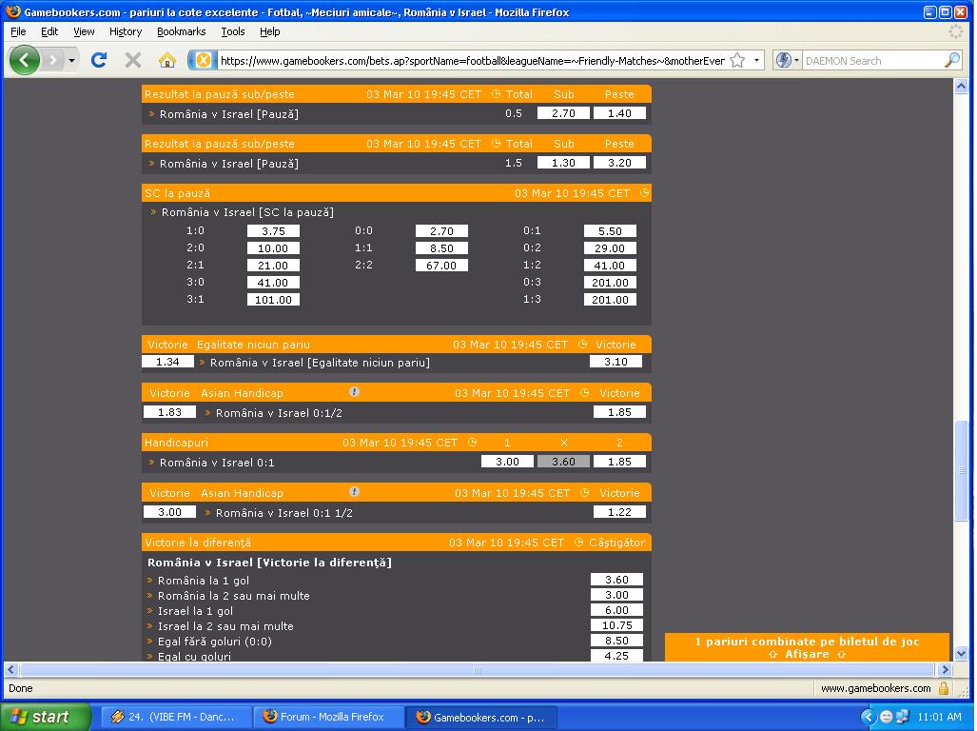977x731 pixels.
Task: Select Peste odds 3.20 for total 1.5
Action: pyautogui.click(x=619, y=163)
